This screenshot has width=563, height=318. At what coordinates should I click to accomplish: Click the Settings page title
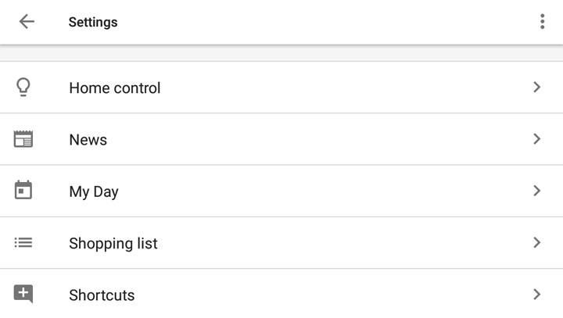click(x=93, y=22)
